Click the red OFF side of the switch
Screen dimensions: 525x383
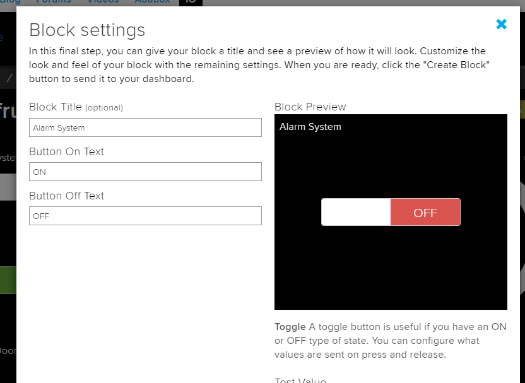[x=426, y=212]
